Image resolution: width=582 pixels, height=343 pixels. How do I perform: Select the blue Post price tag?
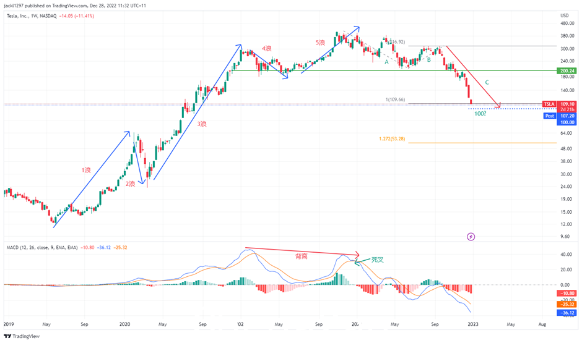point(550,116)
